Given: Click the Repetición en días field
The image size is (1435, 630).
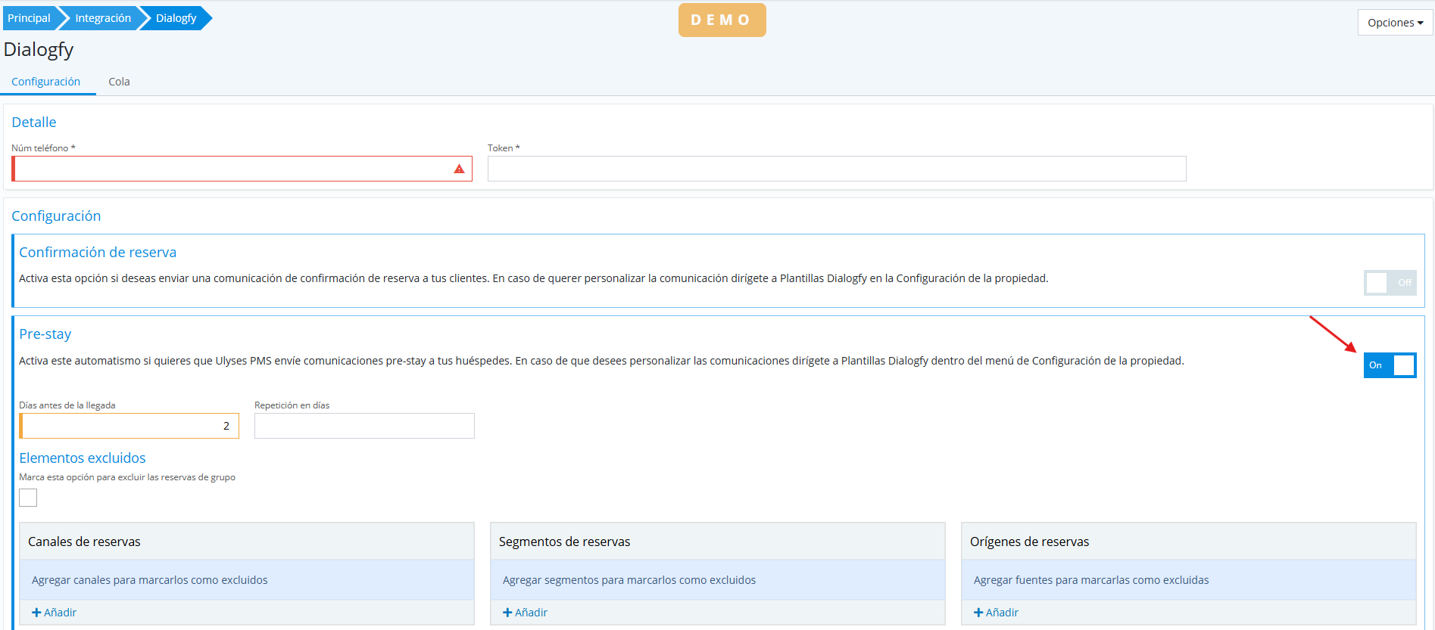Looking at the screenshot, I should [x=364, y=426].
